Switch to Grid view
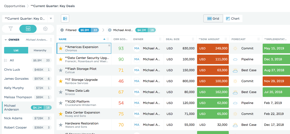 point(213,19)
